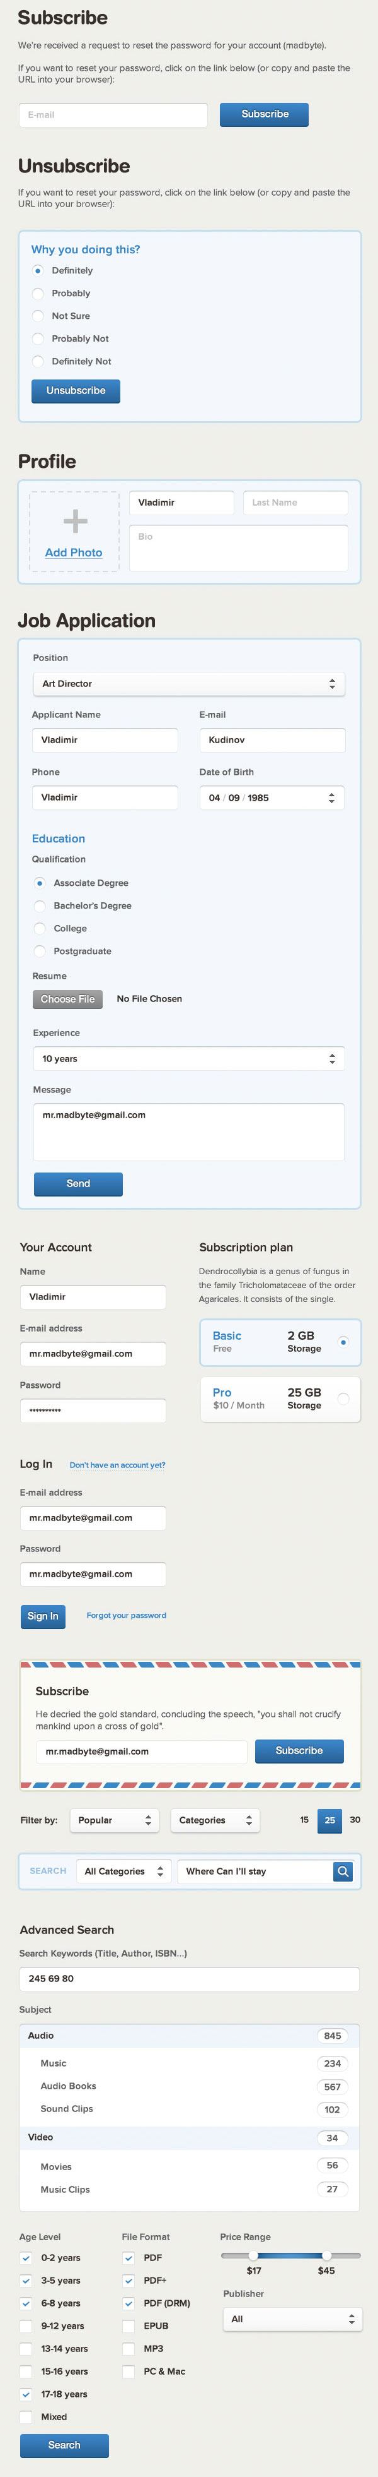Click "Don't have an account yet?" link
378x2477 pixels.
(x=117, y=1465)
